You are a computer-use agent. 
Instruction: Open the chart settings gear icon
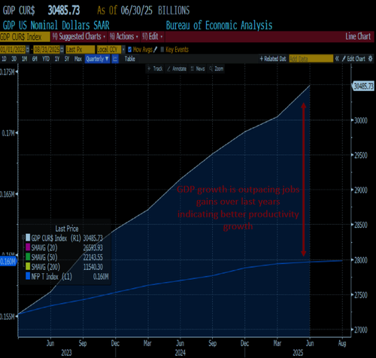tap(370, 59)
